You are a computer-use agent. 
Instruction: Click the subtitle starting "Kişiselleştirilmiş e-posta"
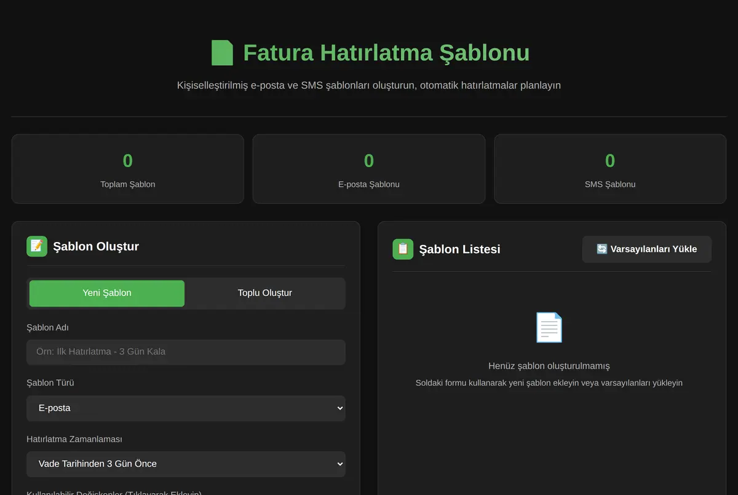tap(369, 85)
